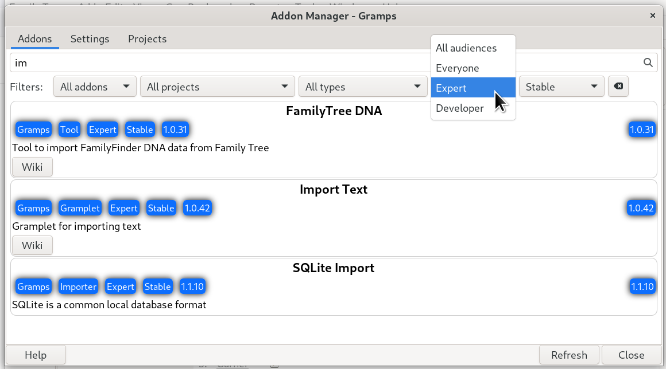Close the Addon Manager window
Viewport: 666px width, 369px height.
(x=653, y=15)
